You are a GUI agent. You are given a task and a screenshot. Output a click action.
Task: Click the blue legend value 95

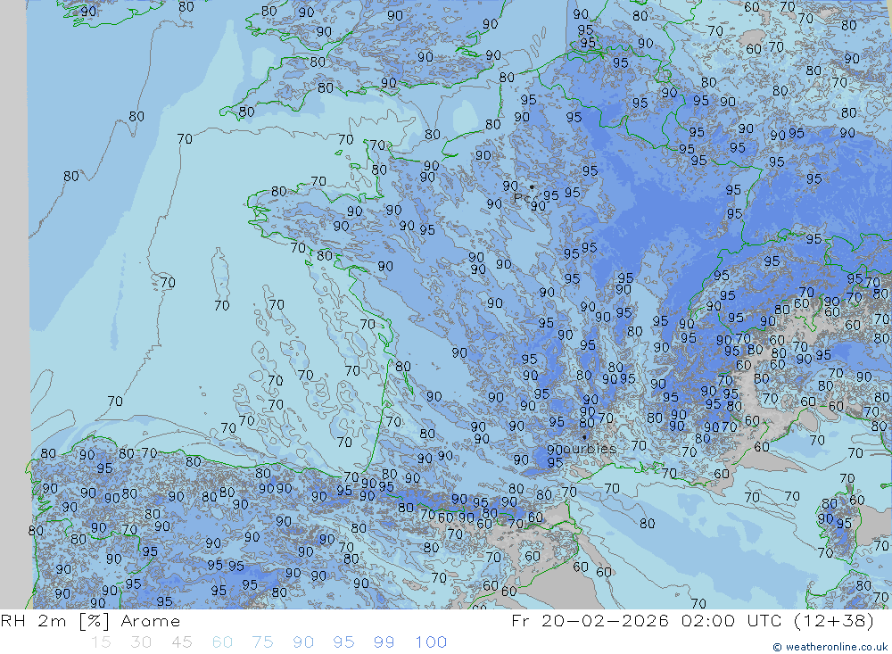coord(344,642)
